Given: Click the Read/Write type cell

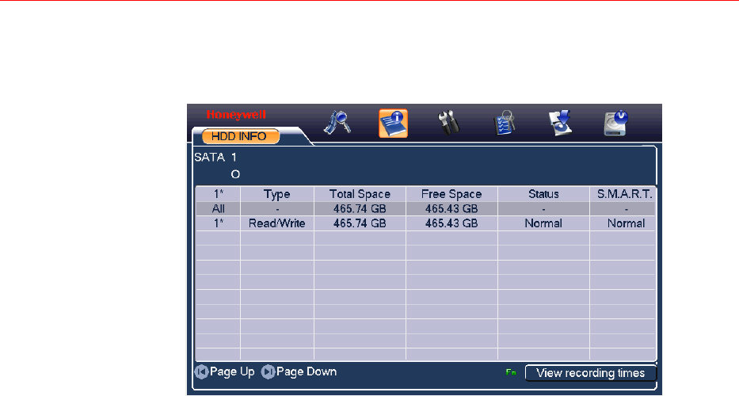Looking at the screenshot, I should (277, 223).
